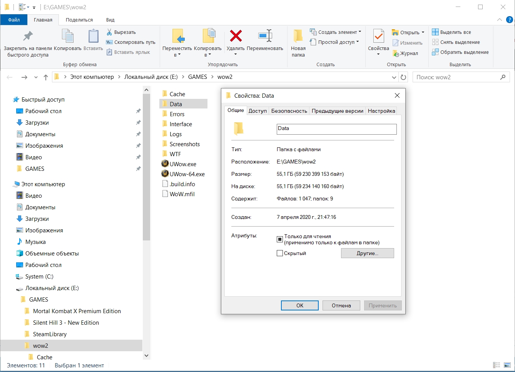The height and width of the screenshot is (372, 515).
Task: Click the refresh icon beside address bar
Action: click(403, 77)
